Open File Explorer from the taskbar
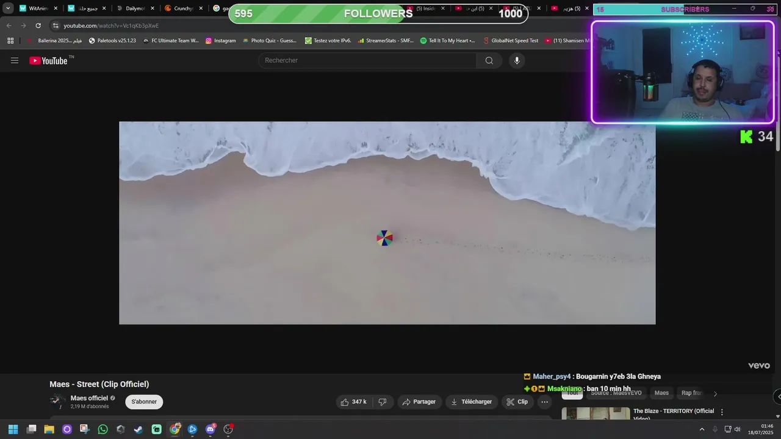The height and width of the screenshot is (439, 781). (49, 429)
